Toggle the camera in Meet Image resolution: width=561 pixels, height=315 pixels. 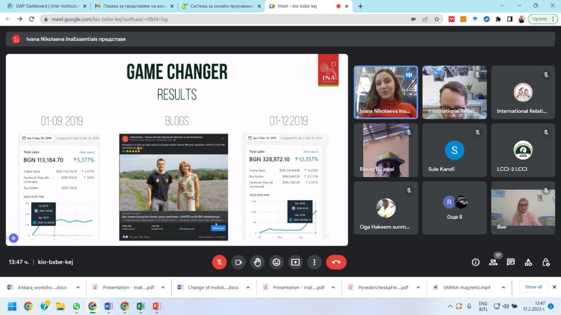[x=238, y=262]
